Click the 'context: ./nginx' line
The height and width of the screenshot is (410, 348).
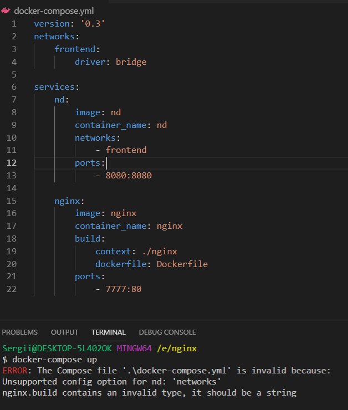136,252
